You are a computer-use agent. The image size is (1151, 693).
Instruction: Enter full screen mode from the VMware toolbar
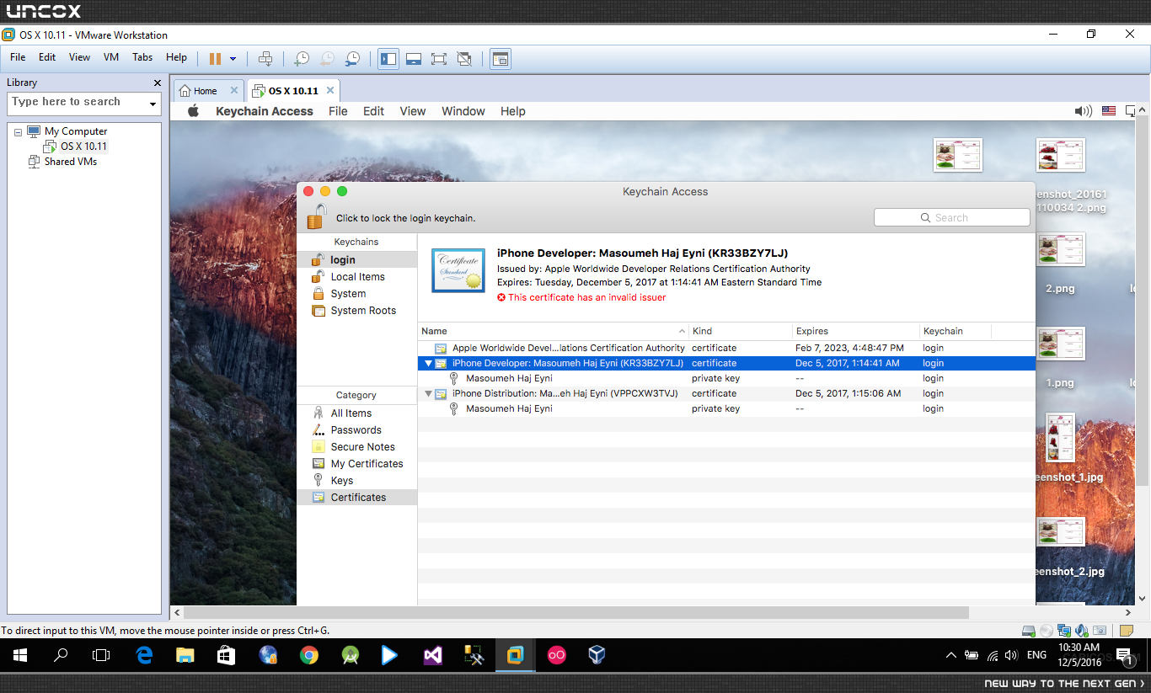pos(439,58)
